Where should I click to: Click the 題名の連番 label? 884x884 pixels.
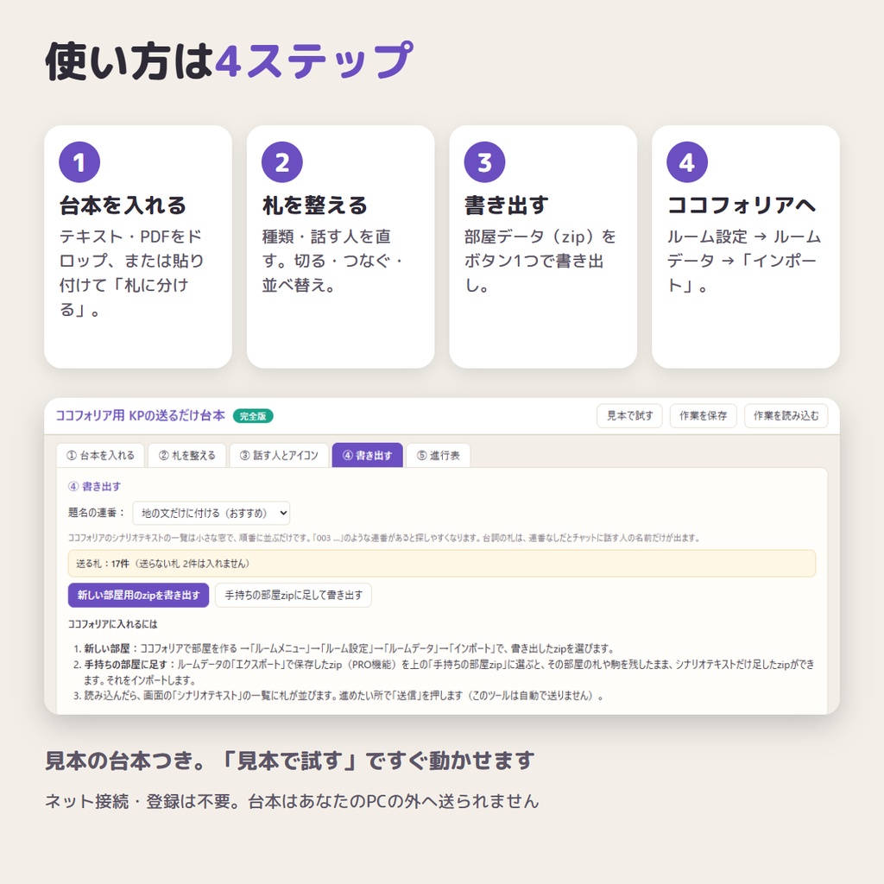pyautogui.click(x=97, y=513)
